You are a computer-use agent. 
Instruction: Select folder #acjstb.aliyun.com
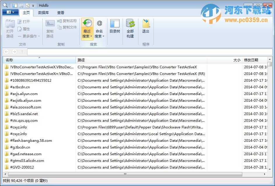pyautogui.click(x=26, y=101)
